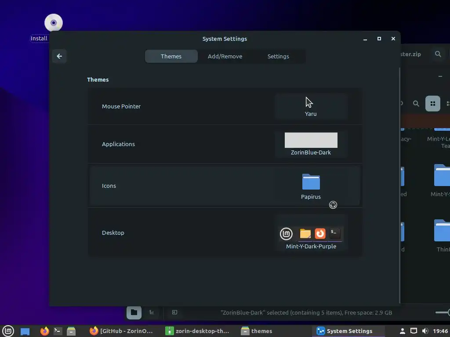Viewport: 450px width, 337px height.
Task: Switch to the themes folder taskbar window
Action: pos(256,331)
